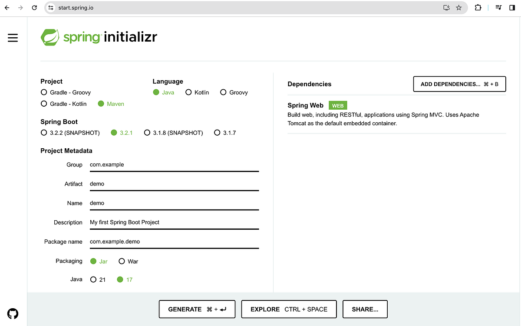Viewport: 521px width, 326px height.
Task: Click the GENERATE button
Action: pos(197,309)
